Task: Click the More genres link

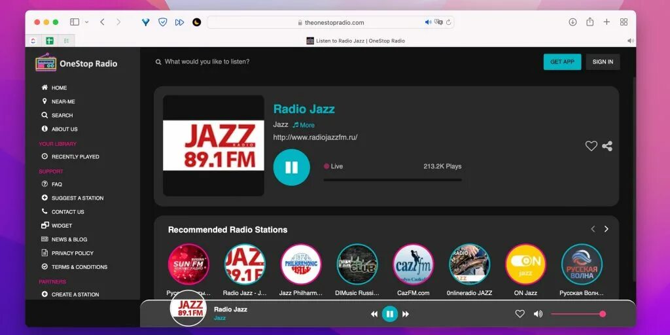Action: 304,125
